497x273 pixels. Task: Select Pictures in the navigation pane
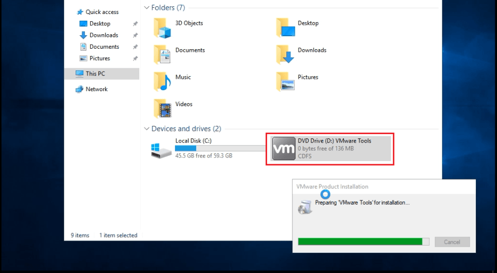tap(99, 59)
